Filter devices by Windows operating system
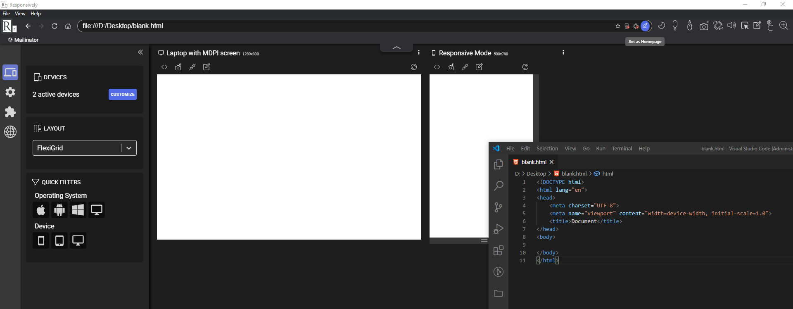This screenshot has width=793, height=309. click(x=78, y=210)
